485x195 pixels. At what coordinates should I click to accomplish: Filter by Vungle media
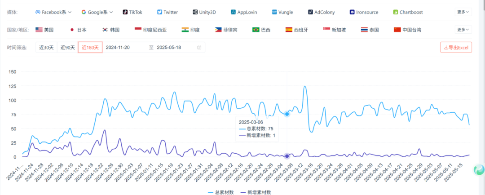(282, 13)
